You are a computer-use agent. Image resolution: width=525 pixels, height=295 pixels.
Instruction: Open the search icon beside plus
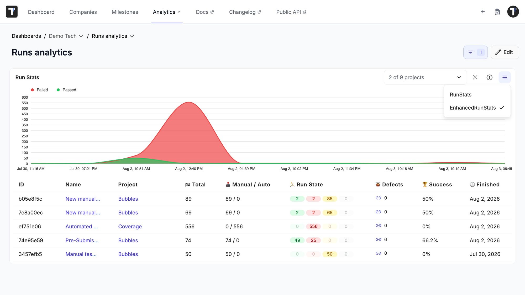497,12
